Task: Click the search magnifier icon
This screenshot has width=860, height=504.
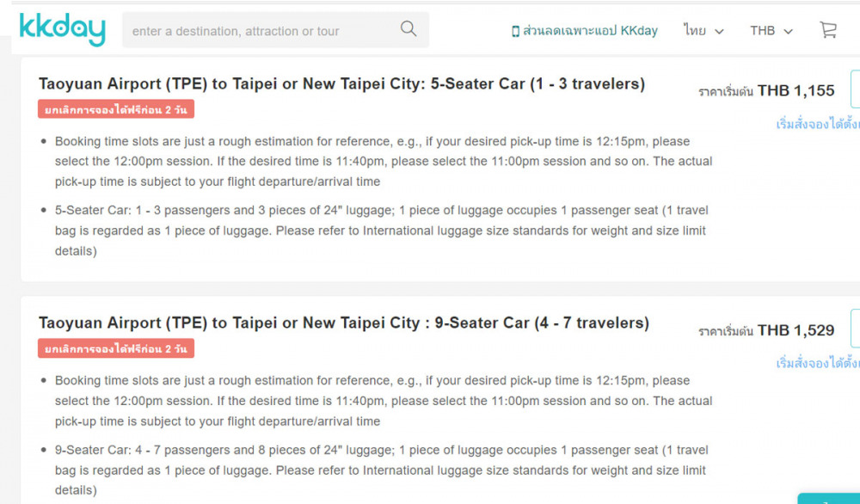Action: point(408,29)
